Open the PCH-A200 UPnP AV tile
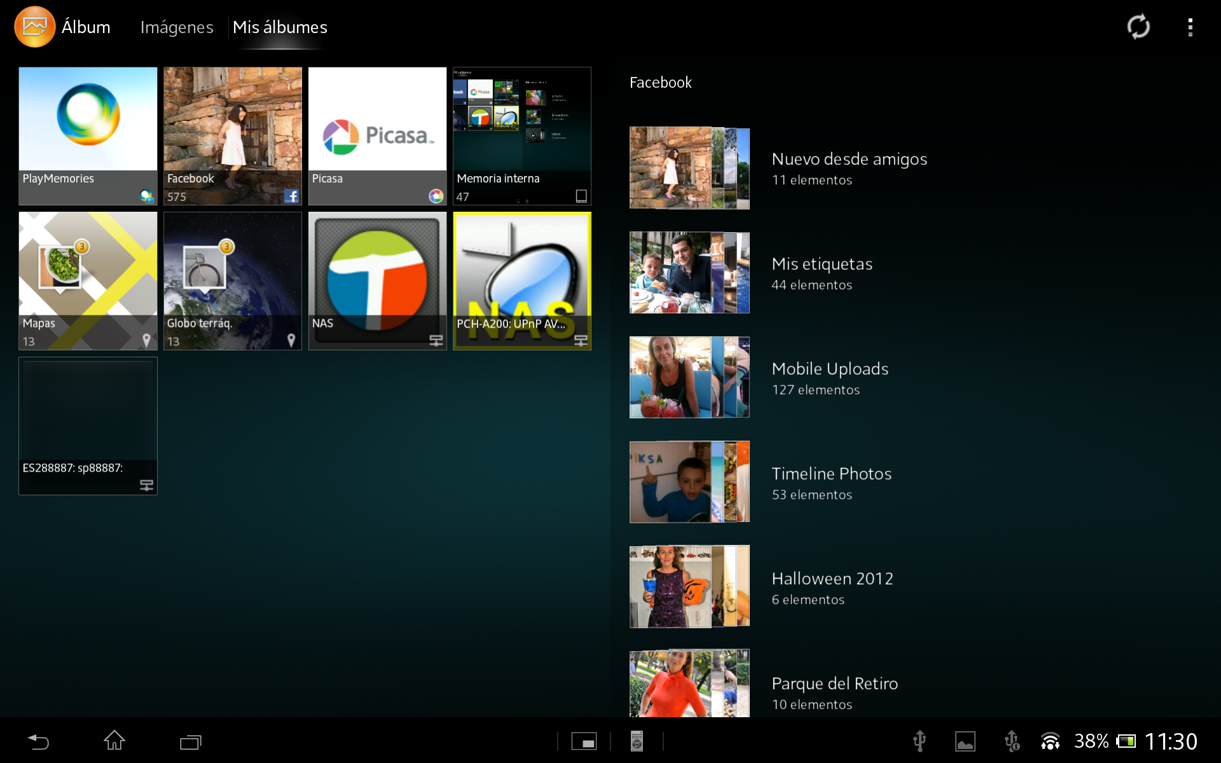The width and height of the screenshot is (1221, 763). point(522,280)
